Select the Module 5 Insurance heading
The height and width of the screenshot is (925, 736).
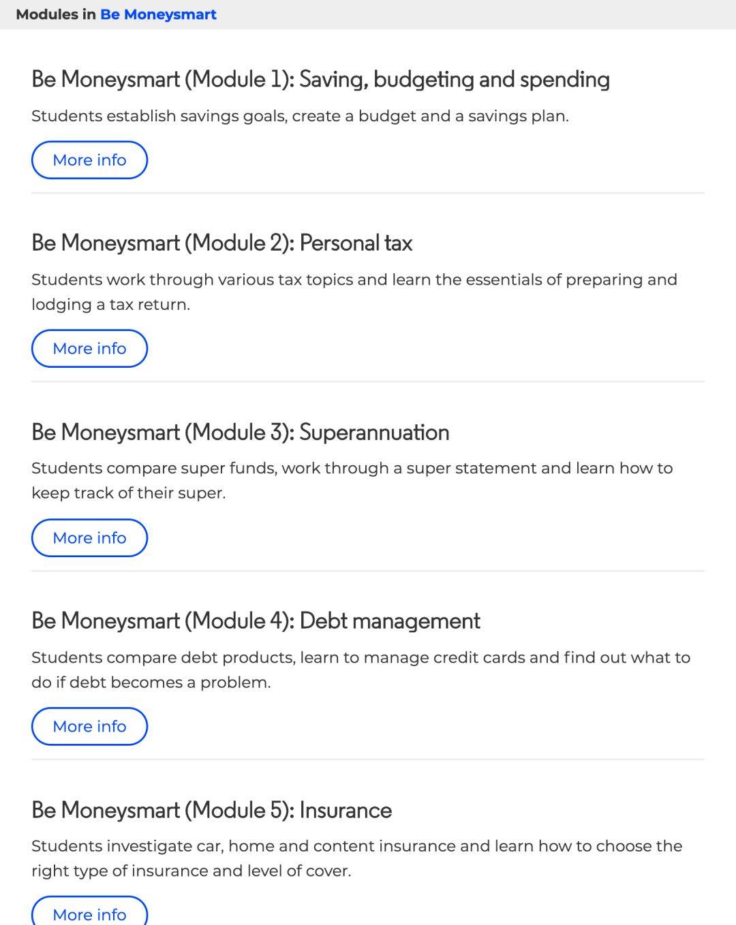pyautogui.click(x=211, y=811)
